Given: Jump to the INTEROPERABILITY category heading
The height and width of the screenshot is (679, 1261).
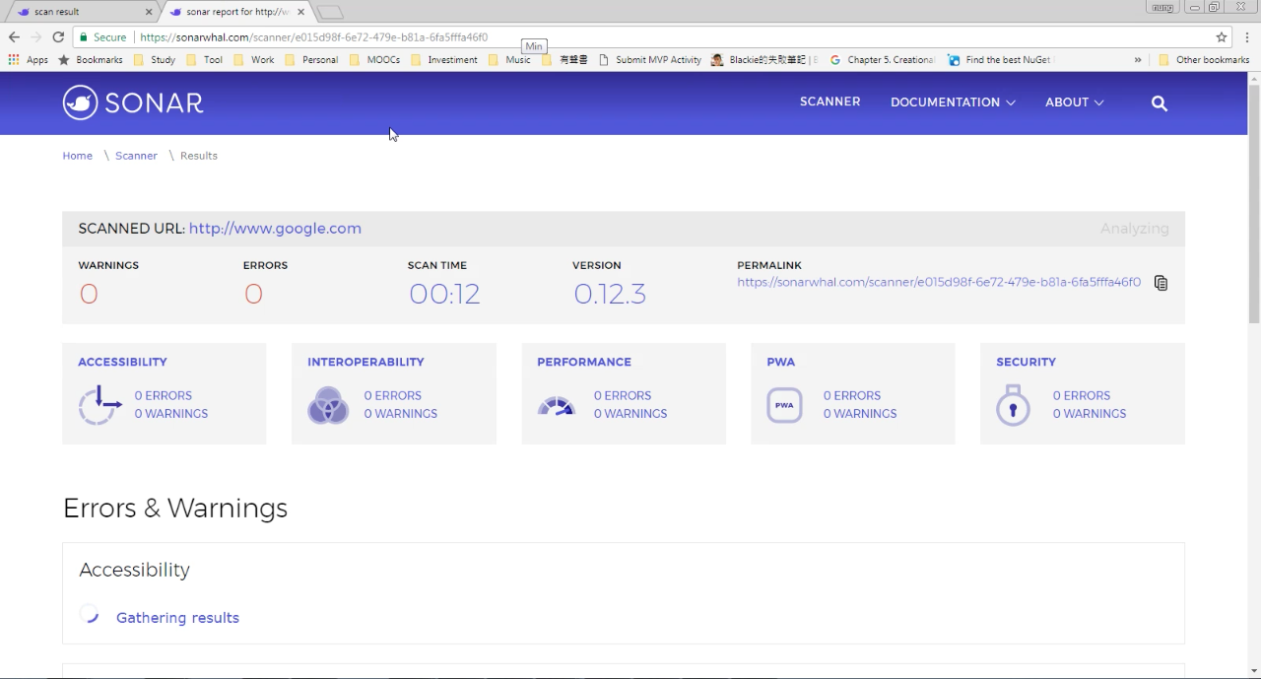Looking at the screenshot, I should click(365, 362).
